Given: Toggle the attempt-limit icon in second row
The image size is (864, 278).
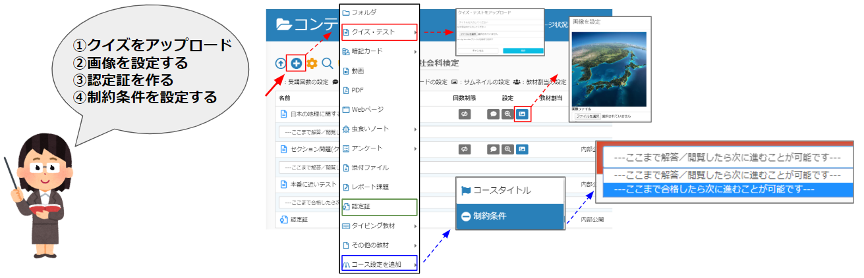Looking at the screenshot, I should tap(465, 149).
